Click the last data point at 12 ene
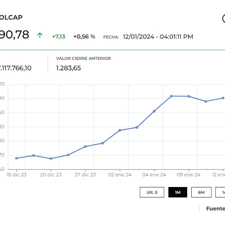This screenshot has height=225, width=225. (x=223, y=98)
